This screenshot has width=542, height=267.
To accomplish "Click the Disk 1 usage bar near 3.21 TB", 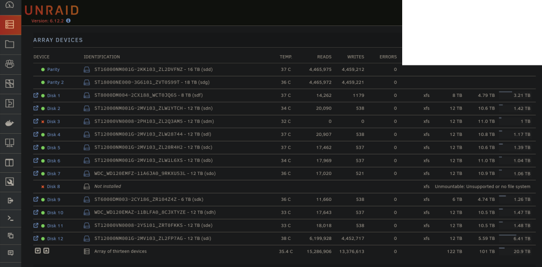I will click(x=505, y=92).
